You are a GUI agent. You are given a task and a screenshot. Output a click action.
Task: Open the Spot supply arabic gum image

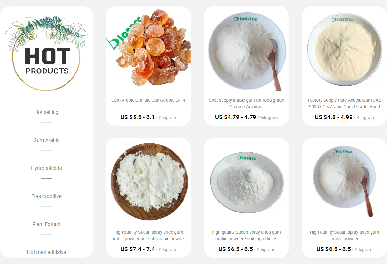(246, 49)
